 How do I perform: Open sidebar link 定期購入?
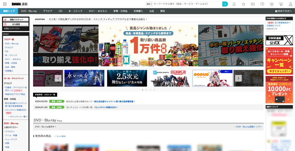coord(9,71)
